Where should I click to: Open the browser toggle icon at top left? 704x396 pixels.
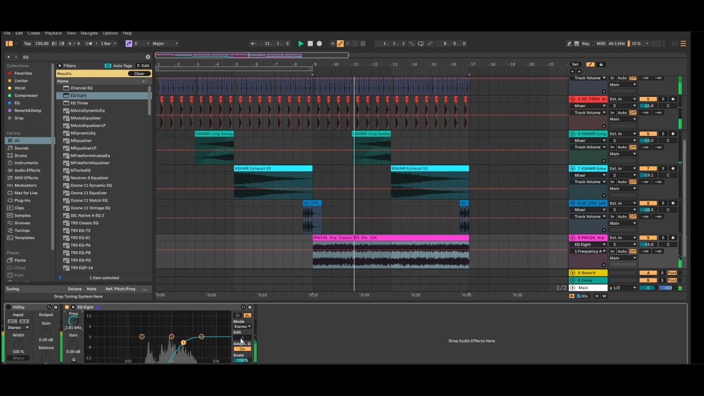pyautogui.click(x=9, y=43)
